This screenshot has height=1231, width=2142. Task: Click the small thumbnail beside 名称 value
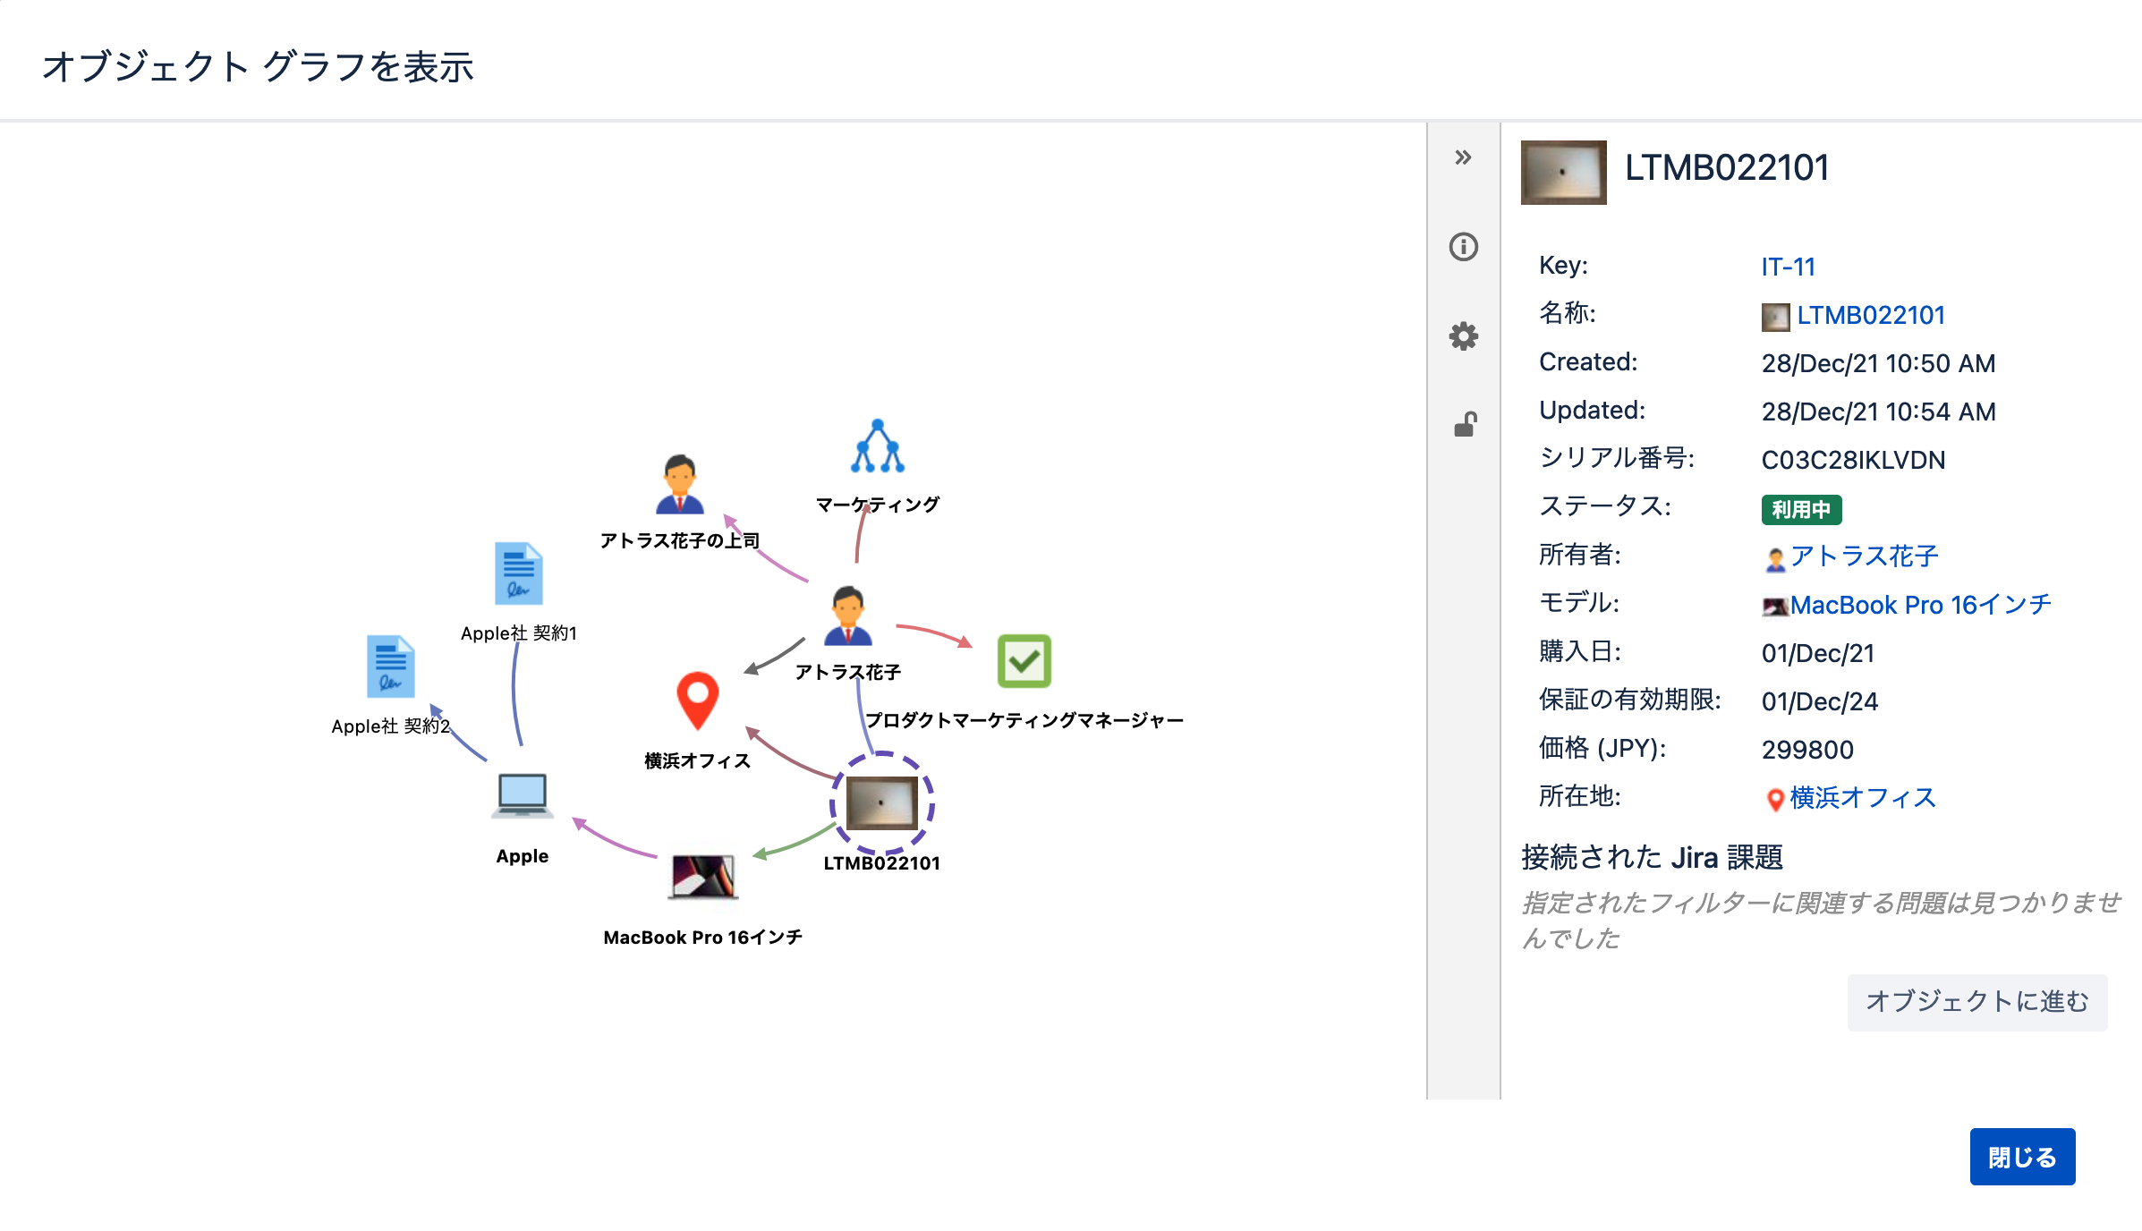click(1775, 317)
